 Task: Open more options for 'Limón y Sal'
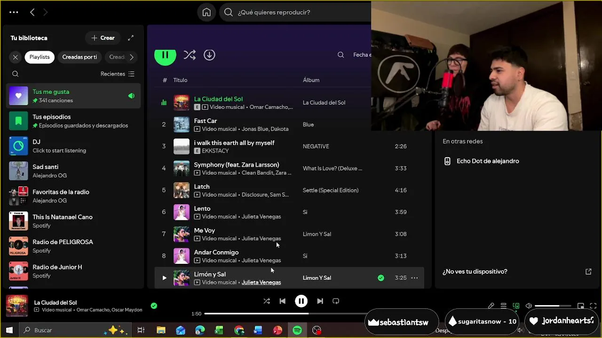pos(414,278)
